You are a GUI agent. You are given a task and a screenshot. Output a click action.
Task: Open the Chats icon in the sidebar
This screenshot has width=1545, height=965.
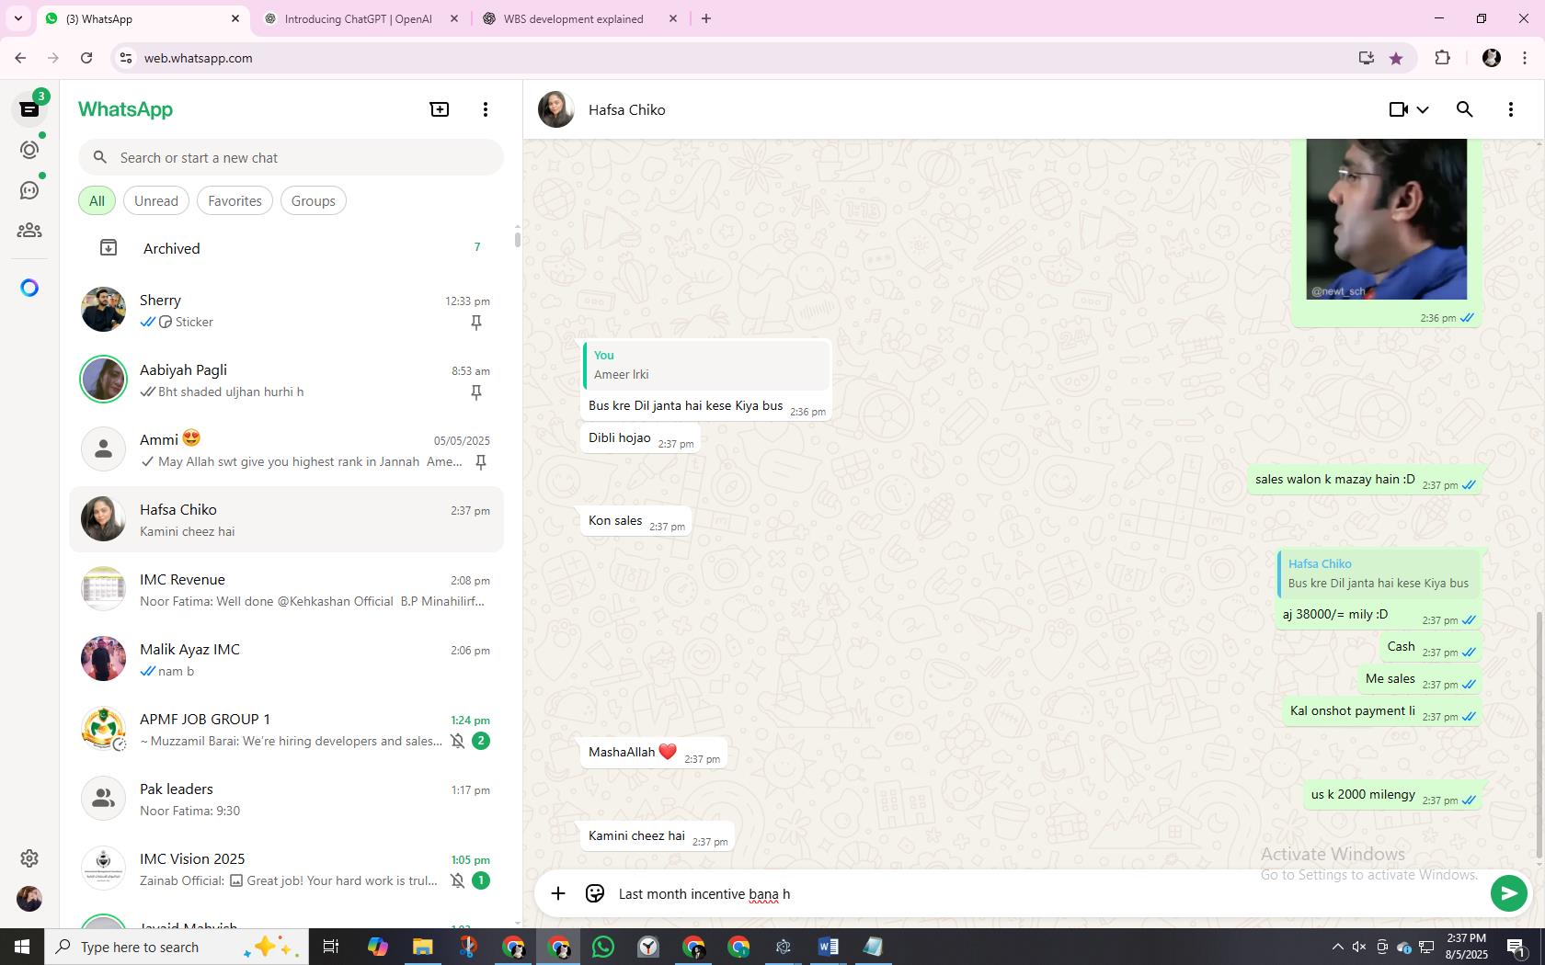29,109
